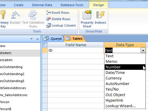Choose Text from the data type list
Screen dimensions: 148x111
[125, 56]
